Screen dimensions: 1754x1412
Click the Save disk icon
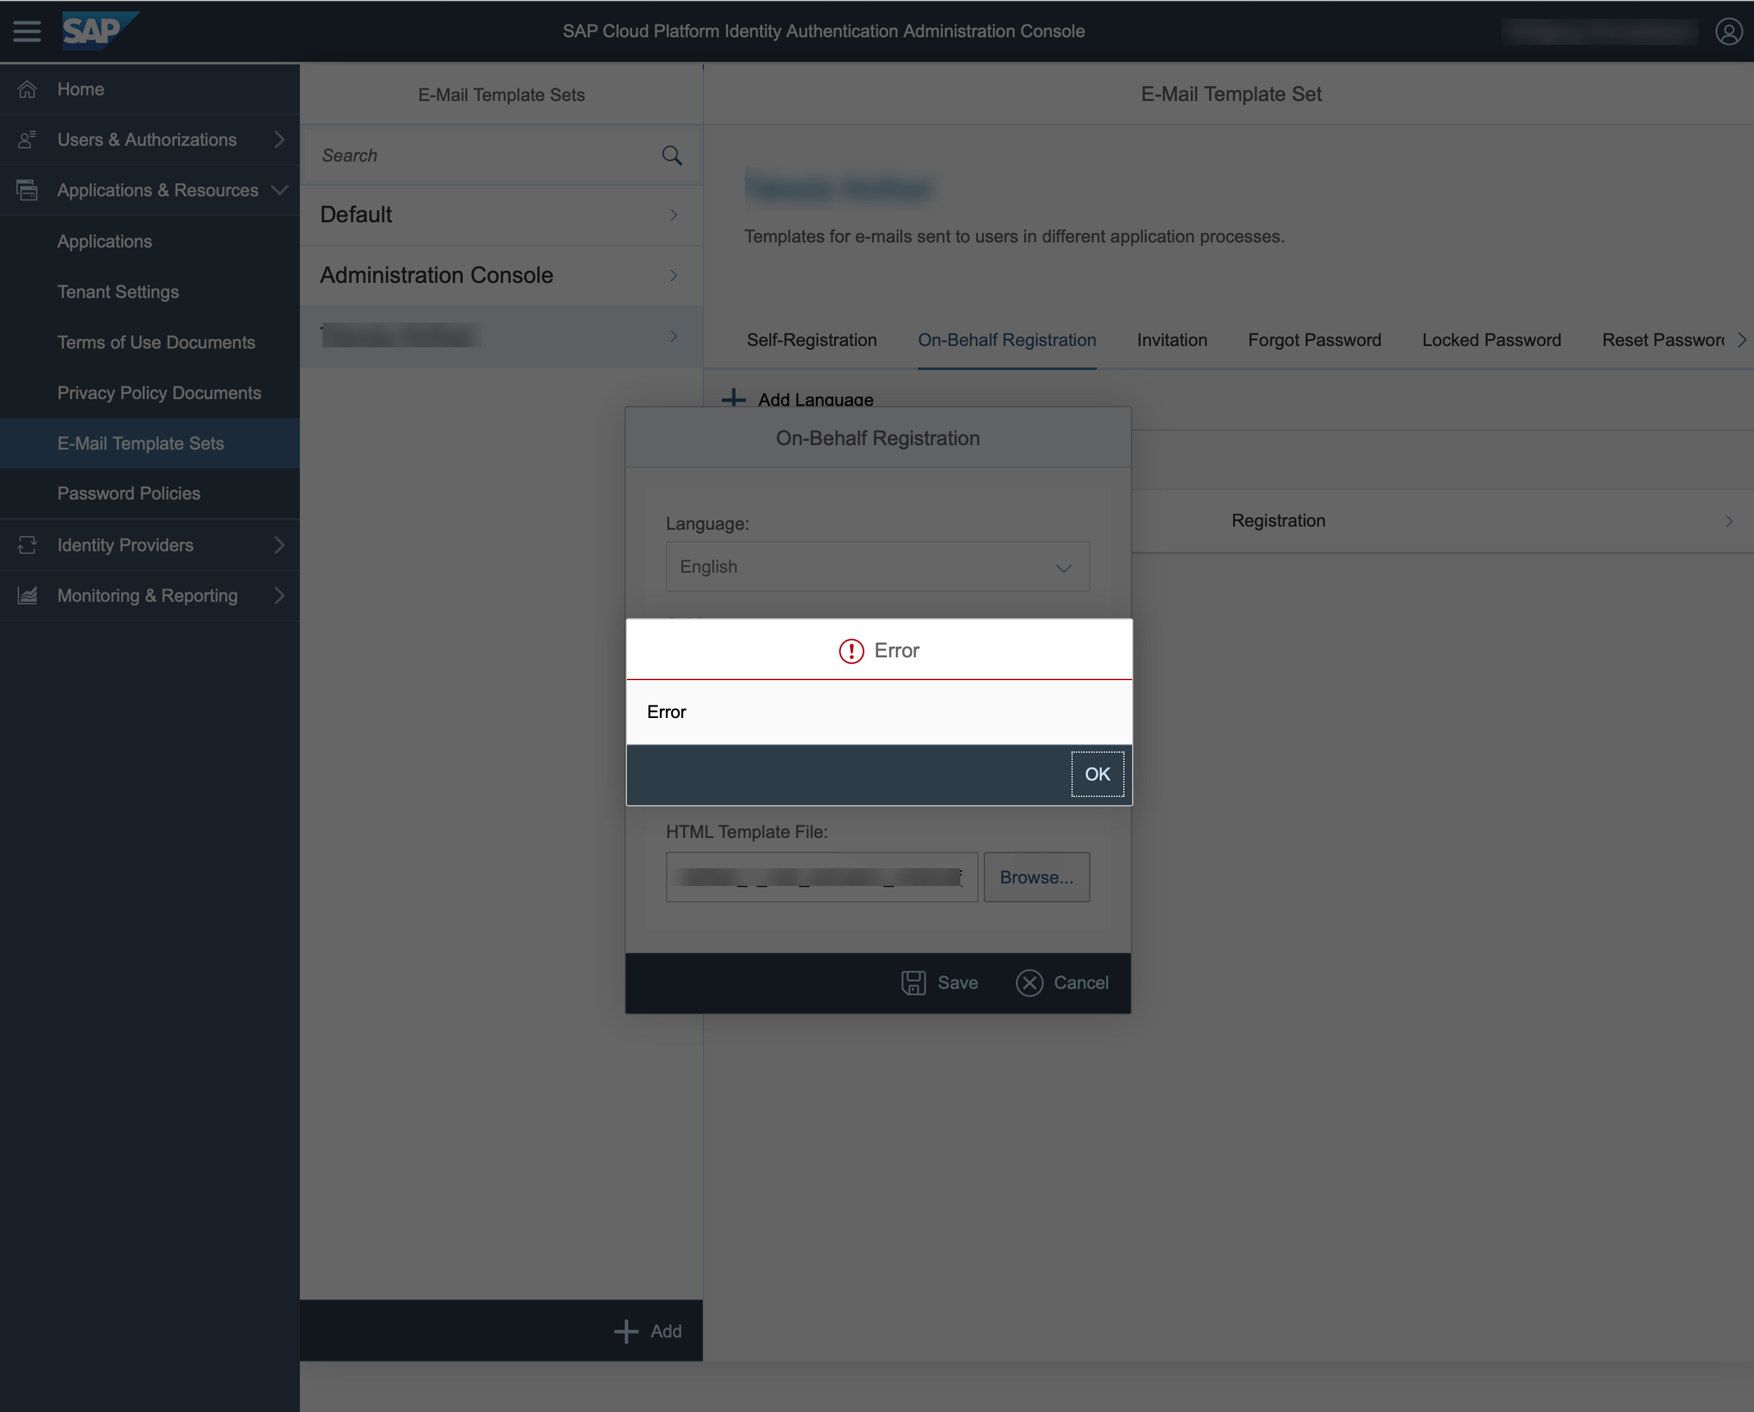(x=914, y=983)
